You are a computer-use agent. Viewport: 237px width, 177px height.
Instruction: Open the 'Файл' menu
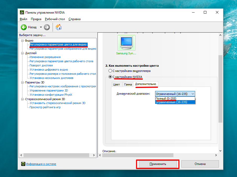(23, 19)
